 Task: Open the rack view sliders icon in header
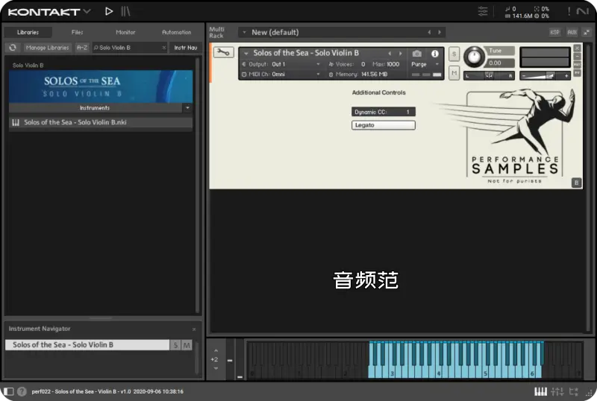pyautogui.click(x=483, y=11)
